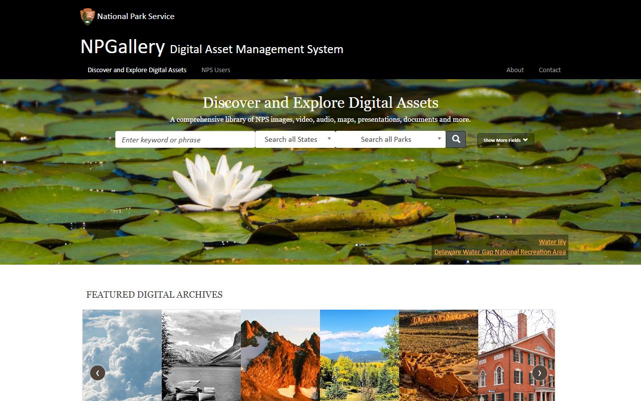This screenshot has width=641, height=401.
Task: Open the black-and-white lake with boats thumbnail
Action: tap(201, 355)
